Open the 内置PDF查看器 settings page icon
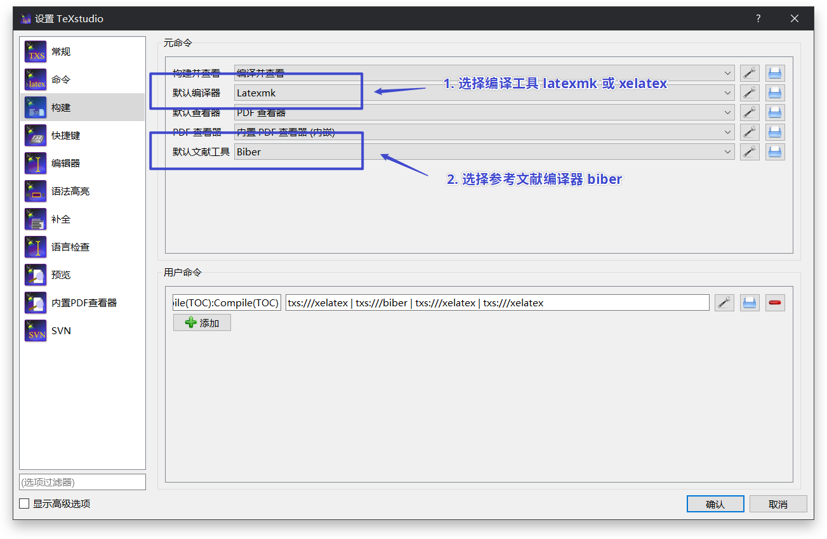Screen dimensions: 827x539 coord(36,302)
